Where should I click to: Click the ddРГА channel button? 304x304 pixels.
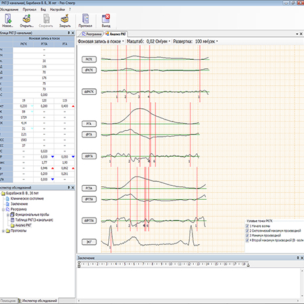coord(89,156)
